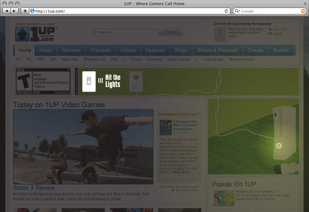Click Read More in Community Spotlight
This screenshot has height=212, width=309.
tap(181, 172)
